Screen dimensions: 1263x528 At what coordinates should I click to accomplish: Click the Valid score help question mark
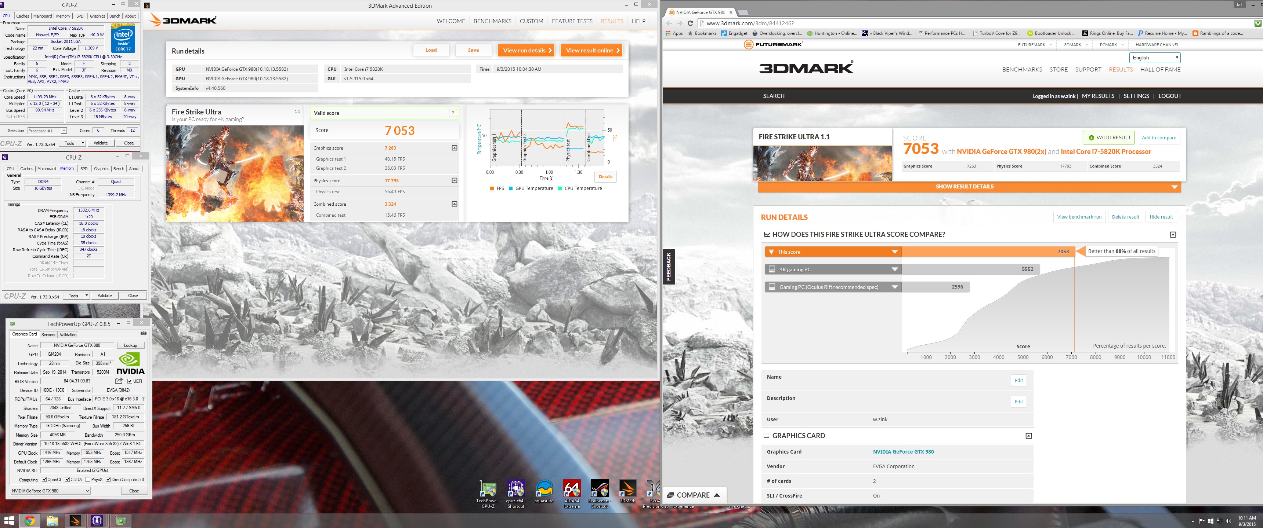[x=453, y=113]
